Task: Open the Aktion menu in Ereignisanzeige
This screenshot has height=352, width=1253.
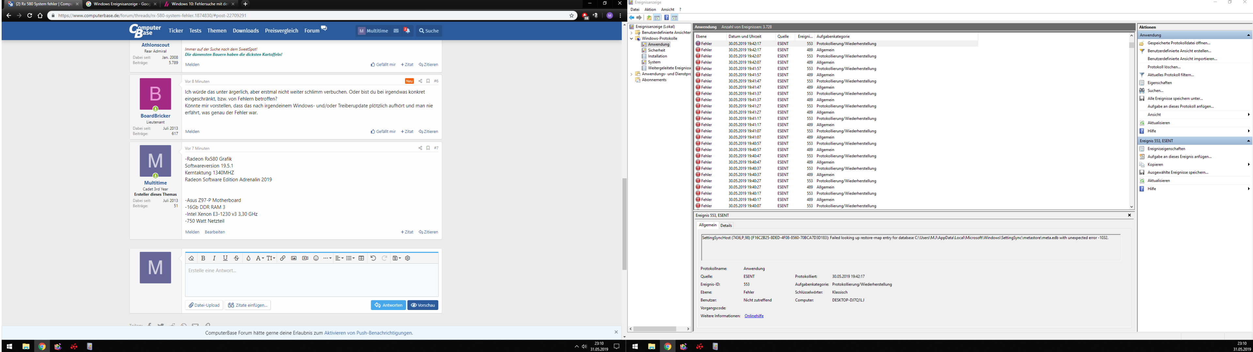Action: tap(650, 9)
